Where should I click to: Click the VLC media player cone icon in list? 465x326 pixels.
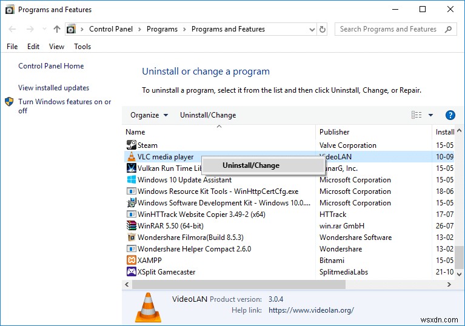(x=131, y=156)
